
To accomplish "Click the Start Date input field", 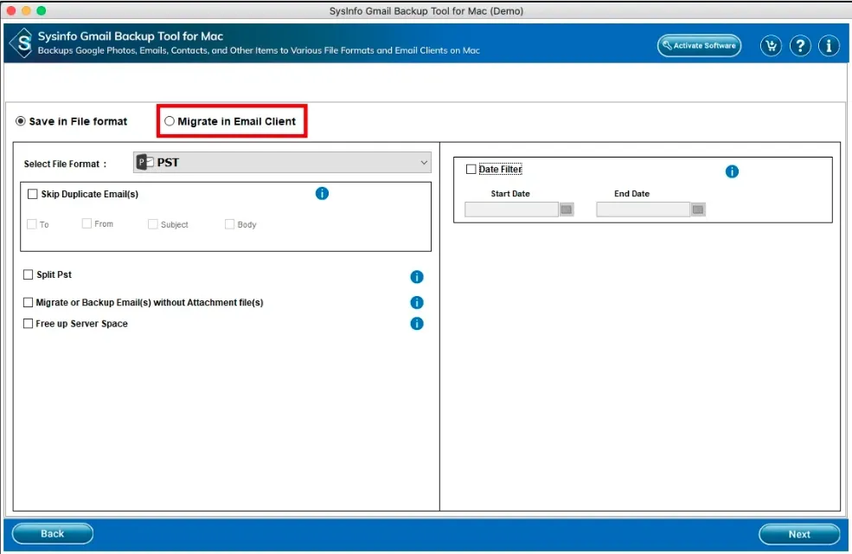I will tap(511, 209).
